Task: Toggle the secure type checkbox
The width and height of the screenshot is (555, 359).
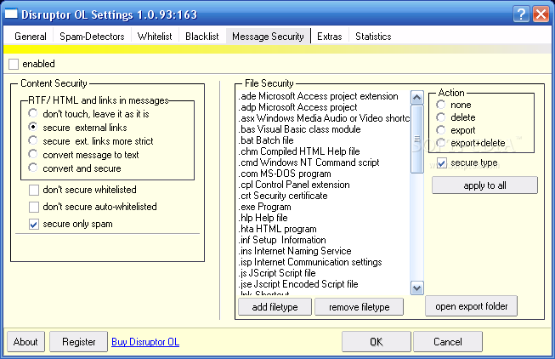Action: [442, 163]
